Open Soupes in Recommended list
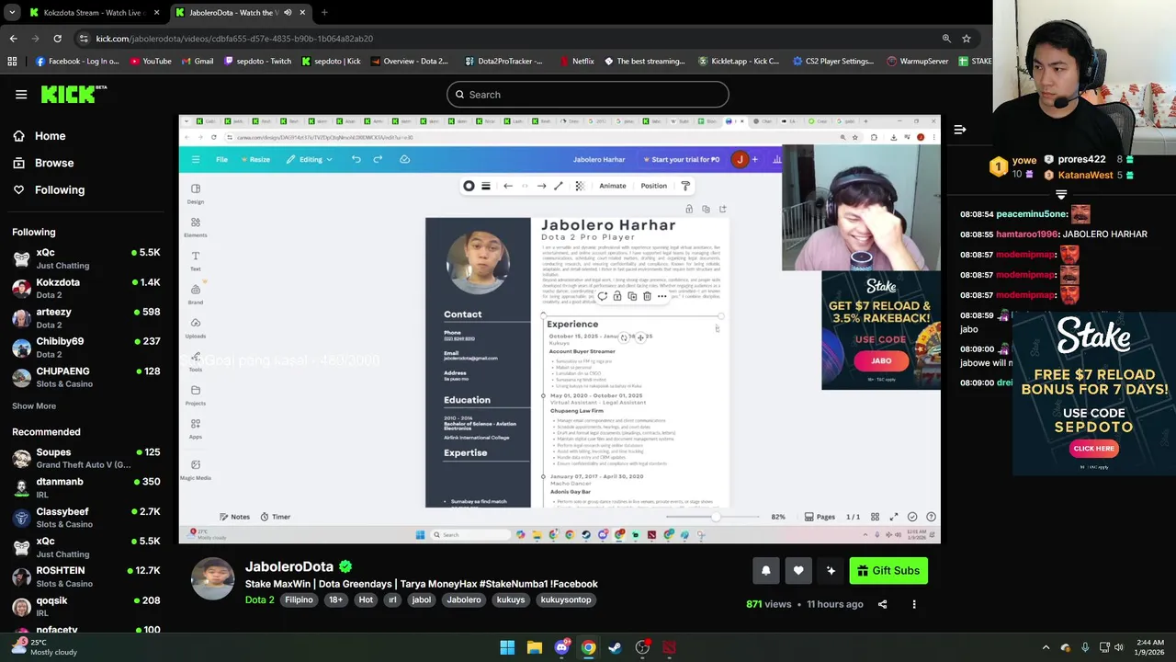 85,458
